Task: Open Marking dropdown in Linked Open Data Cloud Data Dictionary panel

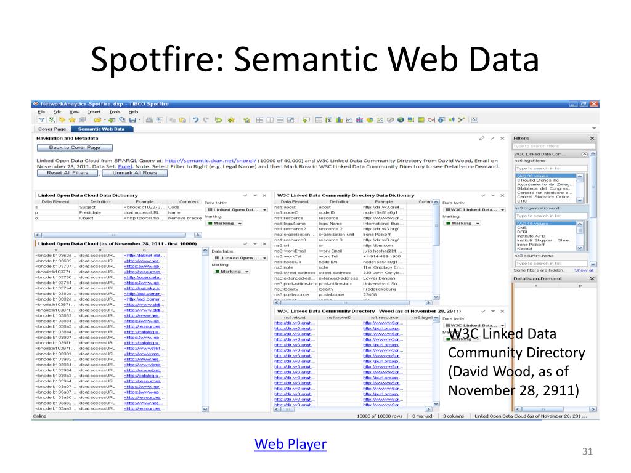Action: [224, 223]
